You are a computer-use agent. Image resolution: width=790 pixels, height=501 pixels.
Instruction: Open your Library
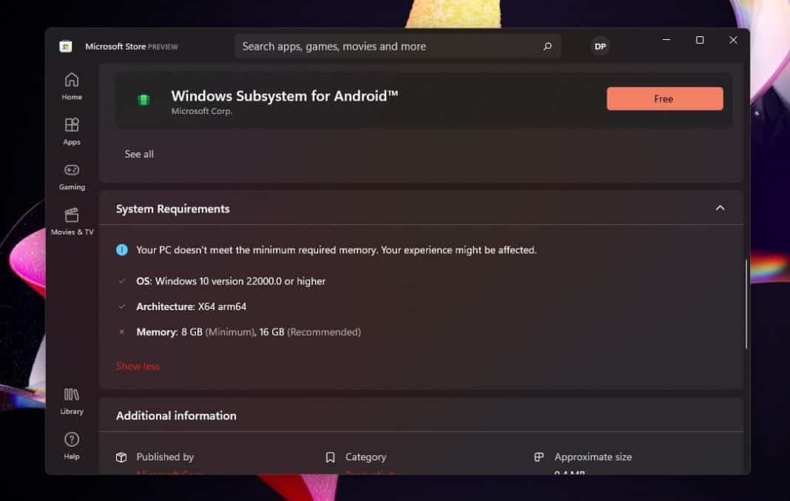(71, 400)
